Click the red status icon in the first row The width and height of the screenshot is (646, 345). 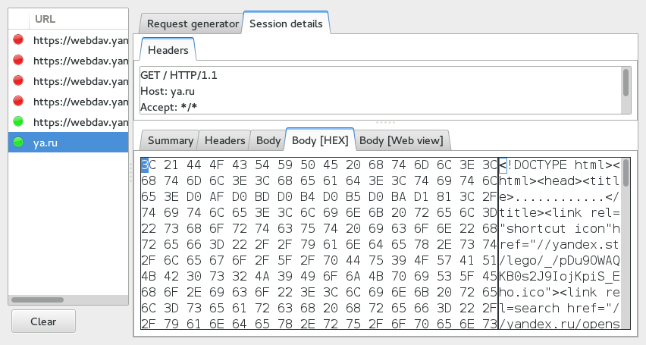[19, 39]
